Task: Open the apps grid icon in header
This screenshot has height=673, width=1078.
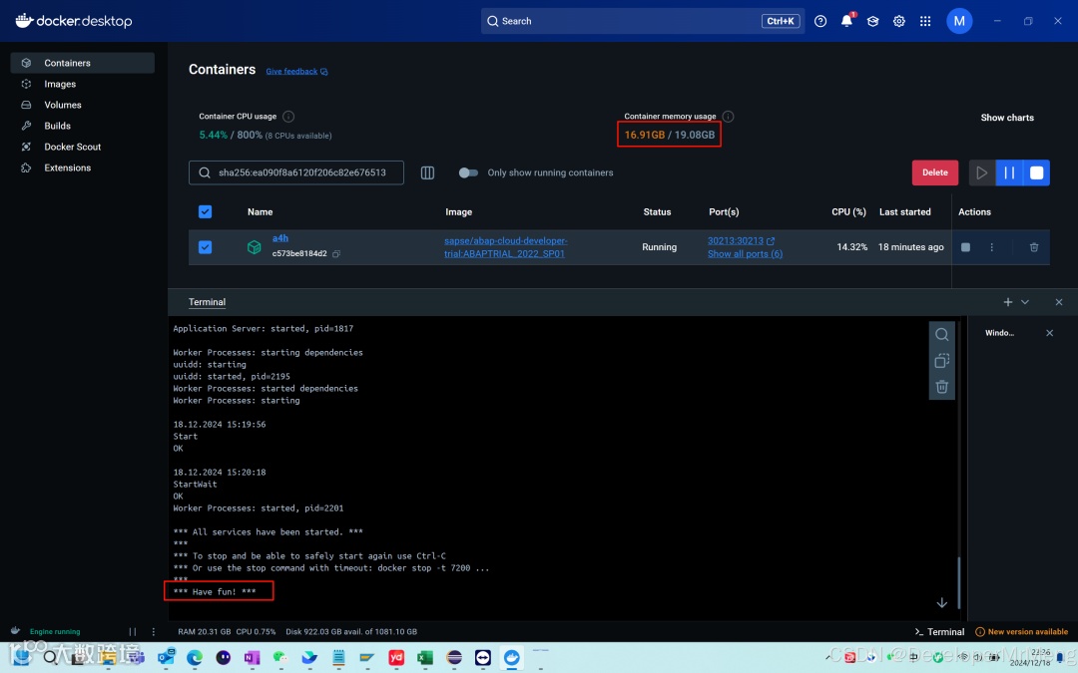Action: tap(925, 21)
